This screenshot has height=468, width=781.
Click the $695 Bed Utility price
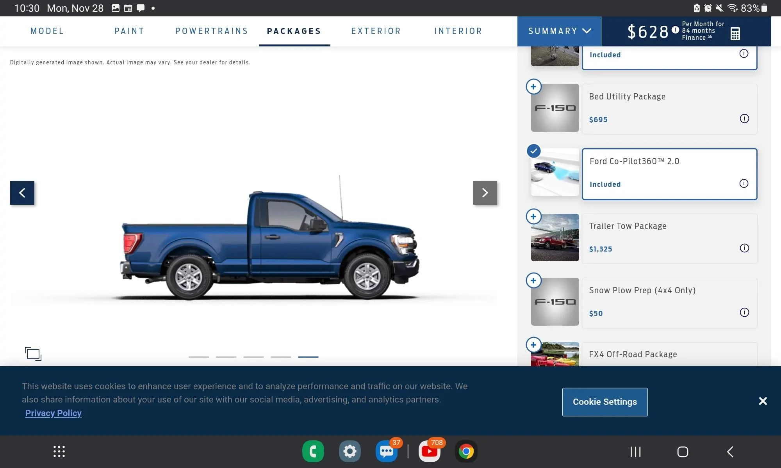598,120
